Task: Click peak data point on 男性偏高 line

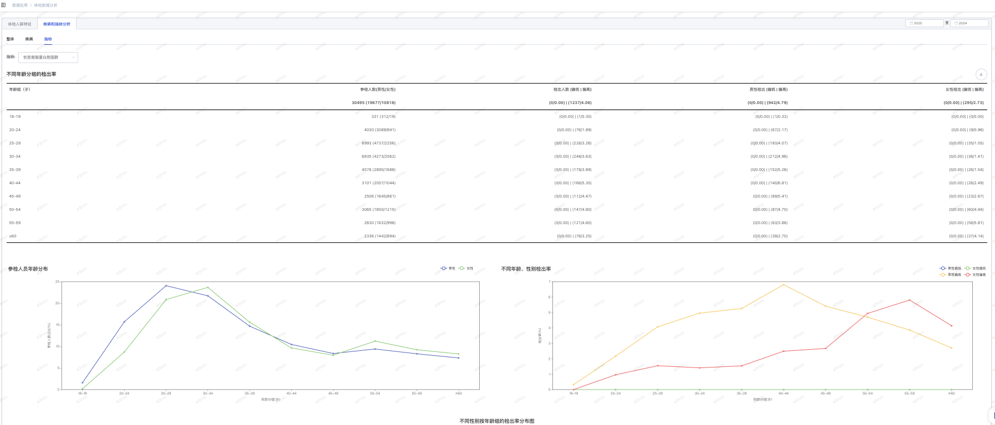Action: click(x=783, y=285)
